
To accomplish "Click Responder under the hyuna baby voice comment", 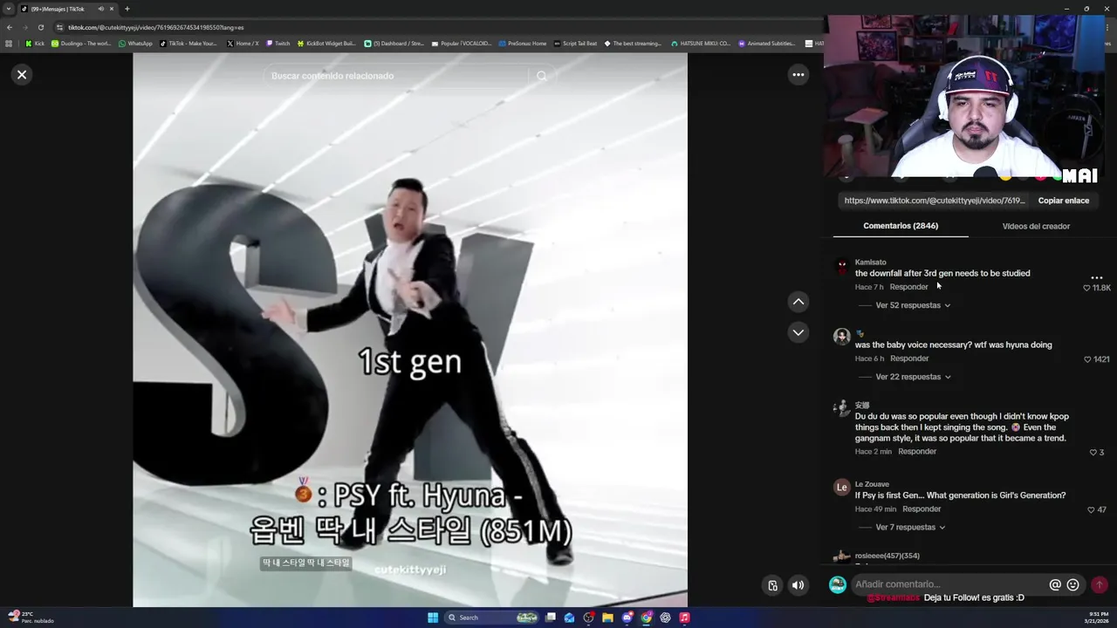I will tap(909, 358).
